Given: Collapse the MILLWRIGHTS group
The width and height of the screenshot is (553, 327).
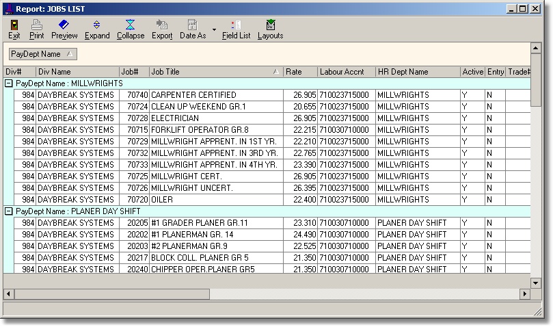Looking at the screenshot, I should [9, 83].
